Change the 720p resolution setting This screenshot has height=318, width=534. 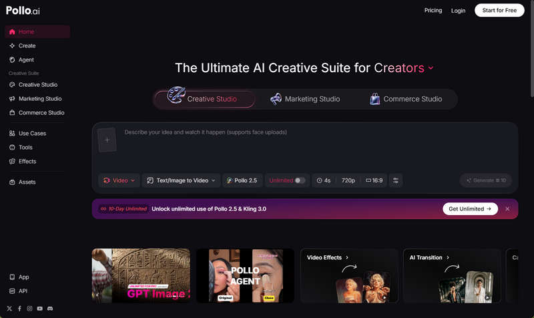click(x=348, y=180)
